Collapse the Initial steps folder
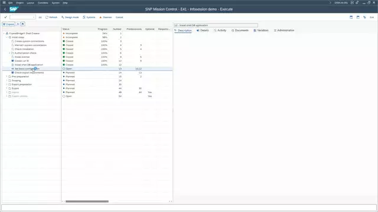This screenshot has height=212, width=378. pyautogui.click(x=6, y=37)
